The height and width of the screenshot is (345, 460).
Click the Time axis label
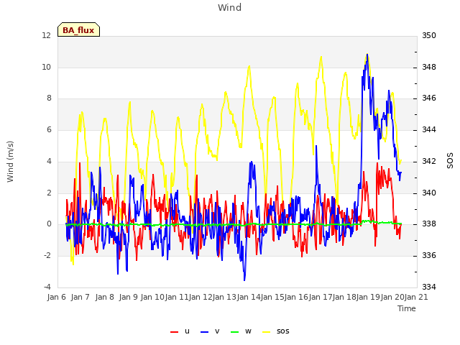tap(407, 308)
